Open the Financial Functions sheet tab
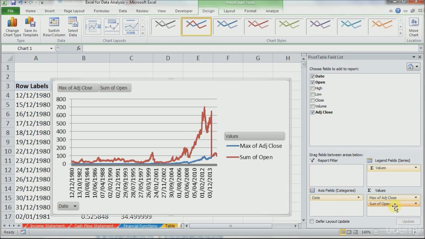 click(140, 226)
